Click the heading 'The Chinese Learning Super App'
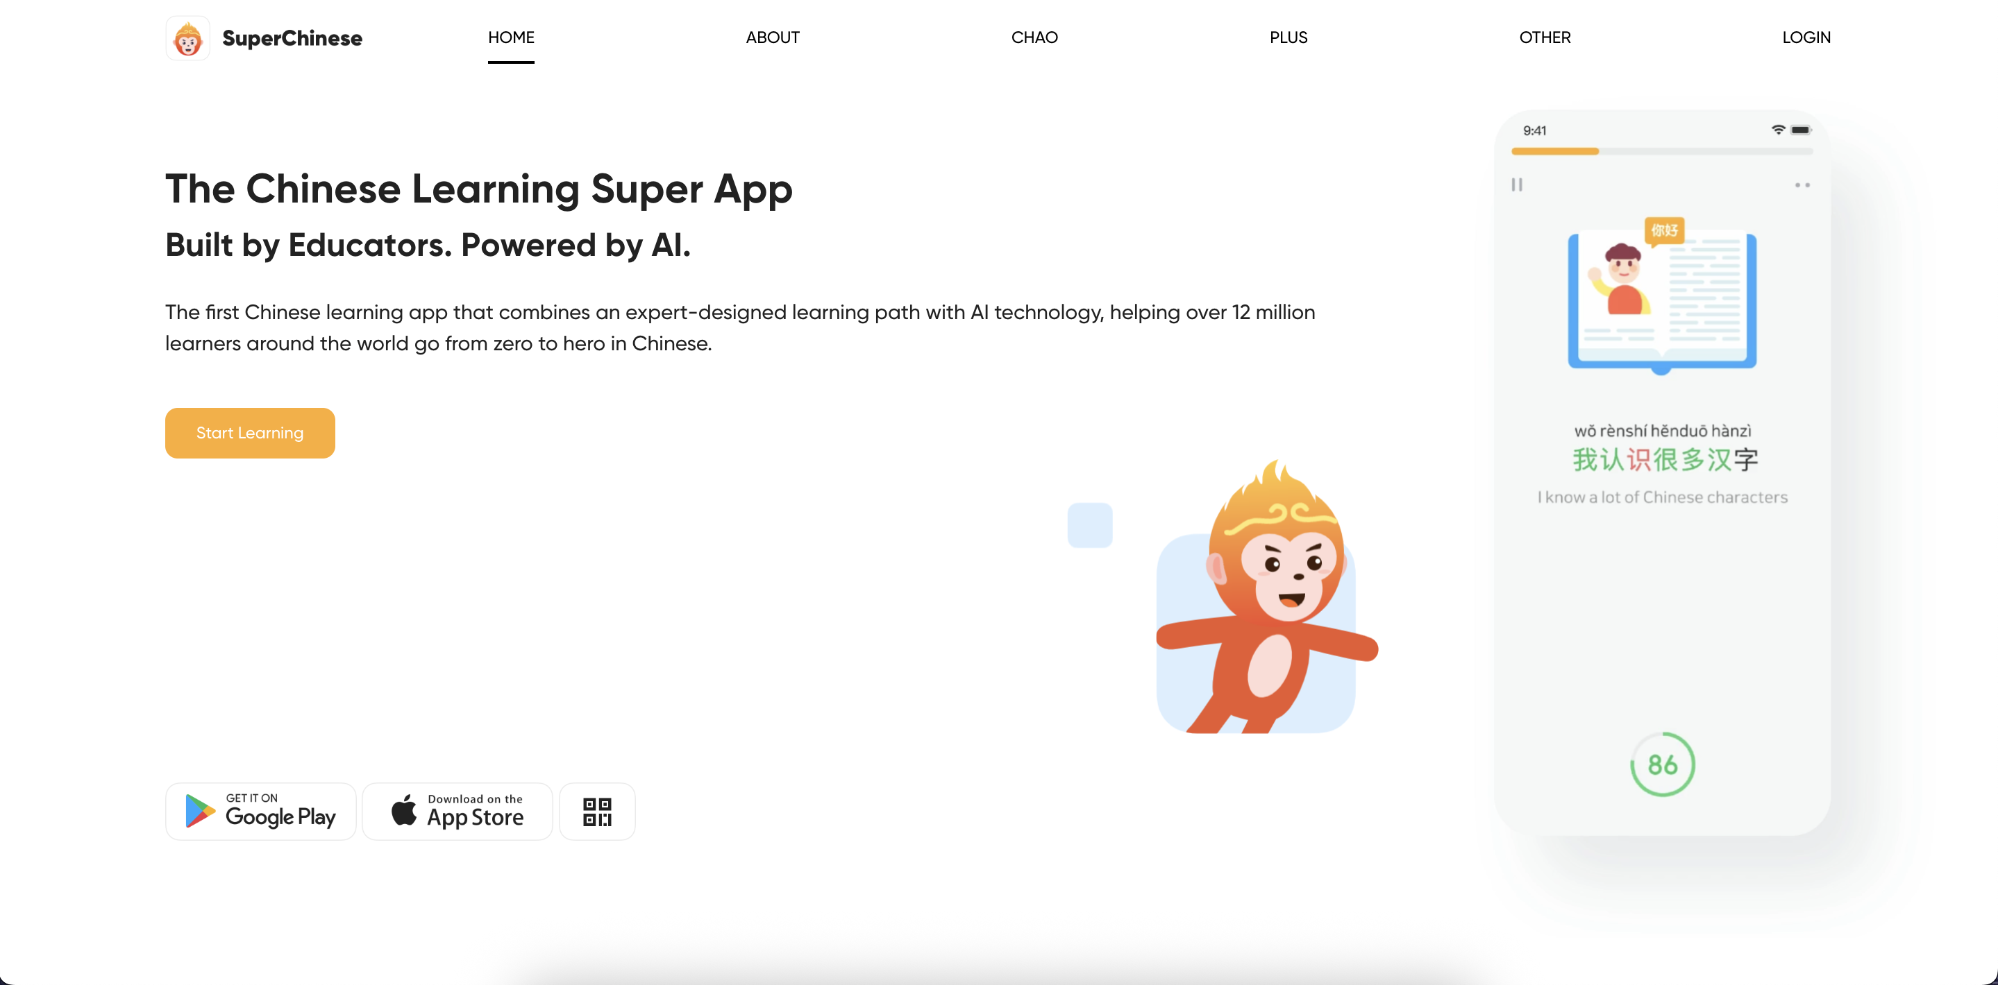The width and height of the screenshot is (1998, 985). coord(478,188)
